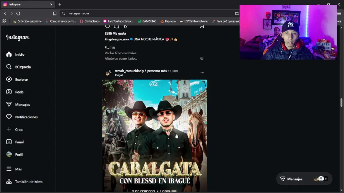344x193 pixels.
Task: Click 8286 Me gusta count
Action: pyautogui.click(x=115, y=34)
